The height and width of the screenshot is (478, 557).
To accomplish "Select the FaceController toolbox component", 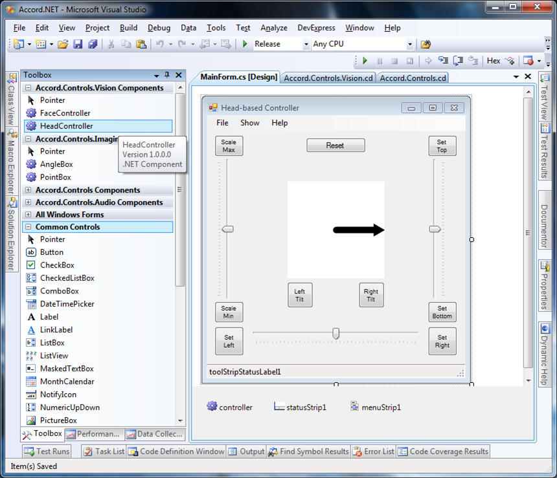I will pyautogui.click(x=98, y=113).
